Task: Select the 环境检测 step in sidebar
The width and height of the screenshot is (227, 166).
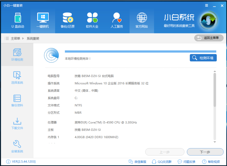Action: coord(17,54)
